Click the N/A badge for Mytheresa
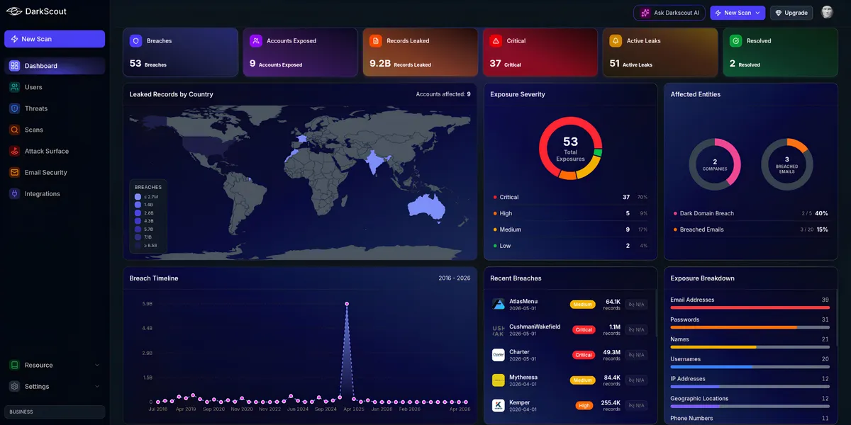Image resolution: width=851 pixels, height=425 pixels. pyautogui.click(x=636, y=380)
